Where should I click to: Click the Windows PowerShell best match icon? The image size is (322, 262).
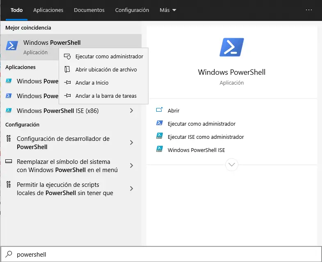tap(12, 46)
